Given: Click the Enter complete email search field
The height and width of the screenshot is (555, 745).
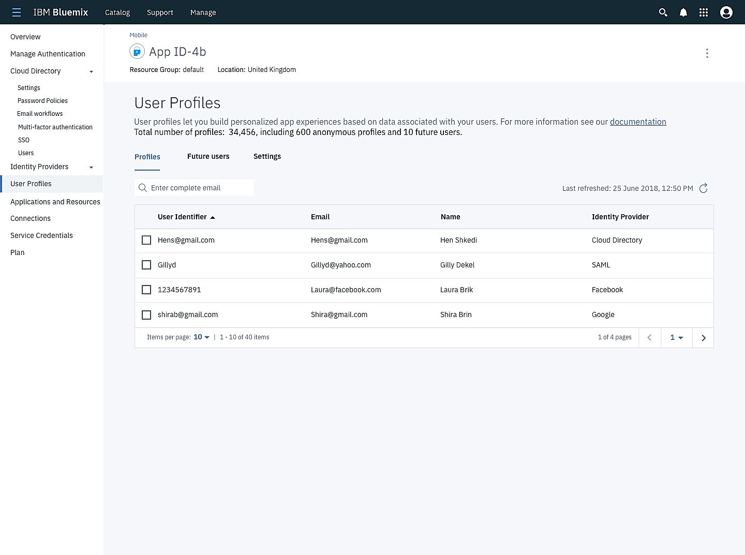Looking at the screenshot, I should [194, 188].
